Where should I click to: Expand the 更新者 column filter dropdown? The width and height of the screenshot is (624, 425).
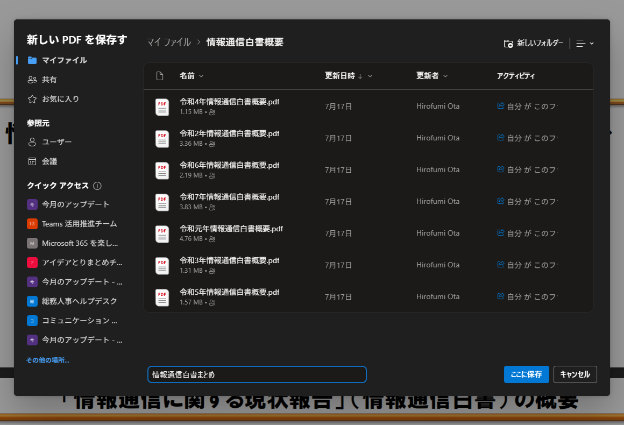click(x=445, y=76)
